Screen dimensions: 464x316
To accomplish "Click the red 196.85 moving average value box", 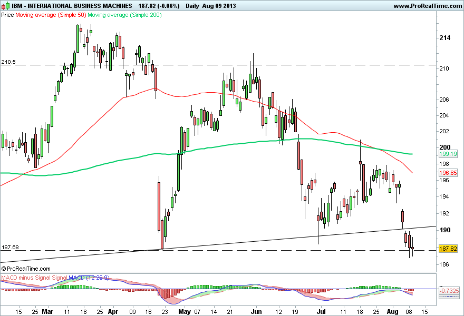I will click(448, 173).
